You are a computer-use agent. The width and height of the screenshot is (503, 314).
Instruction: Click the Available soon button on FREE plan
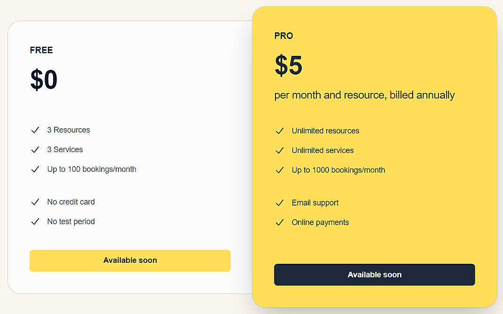click(x=130, y=260)
